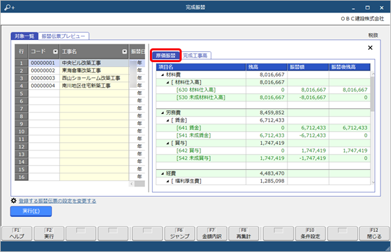Click F10 条件設定 function key
Image resolution: width=391 pixels, height=252 pixels.
pyautogui.click(x=310, y=233)
